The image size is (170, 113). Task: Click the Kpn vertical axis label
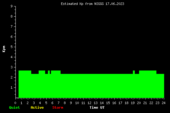tap(4, 49)
